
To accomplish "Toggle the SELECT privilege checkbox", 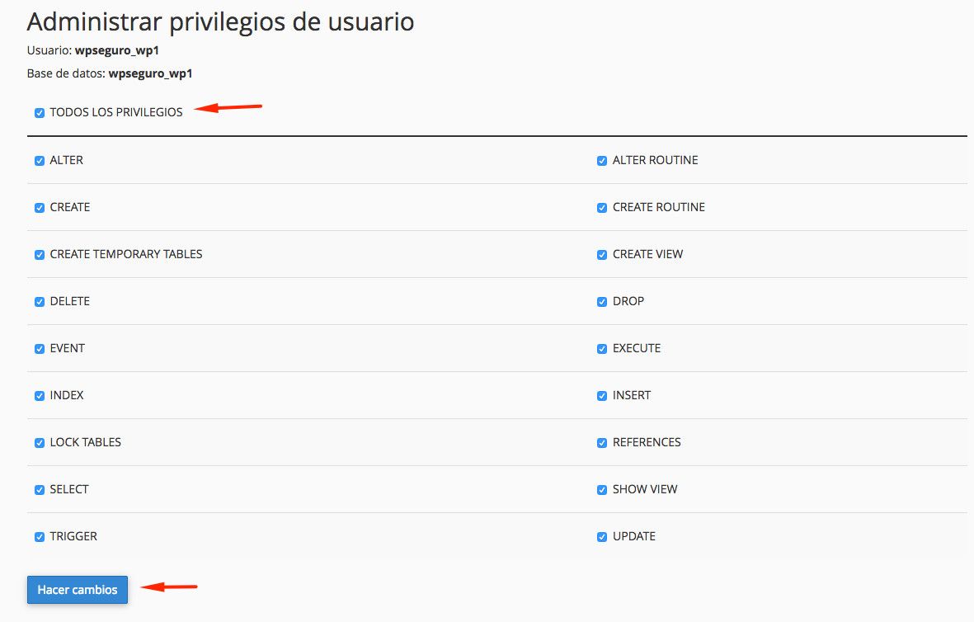I will 40,490.
